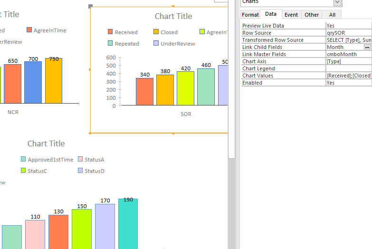Click the SOR axis category label
Image resolution: width=372 pixels, height=249 pixels.
point(186,114)
